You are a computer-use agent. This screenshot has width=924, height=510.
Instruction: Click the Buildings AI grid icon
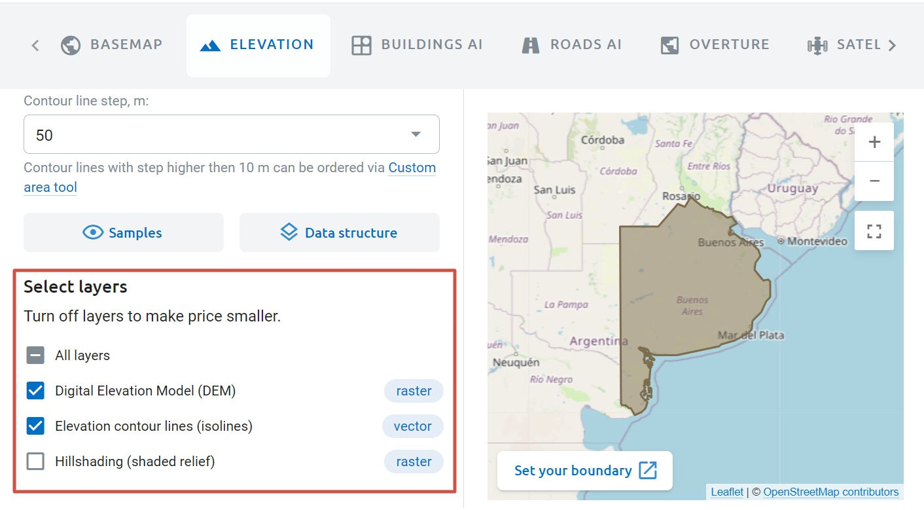pyautogui.click(x=361, y=45)
